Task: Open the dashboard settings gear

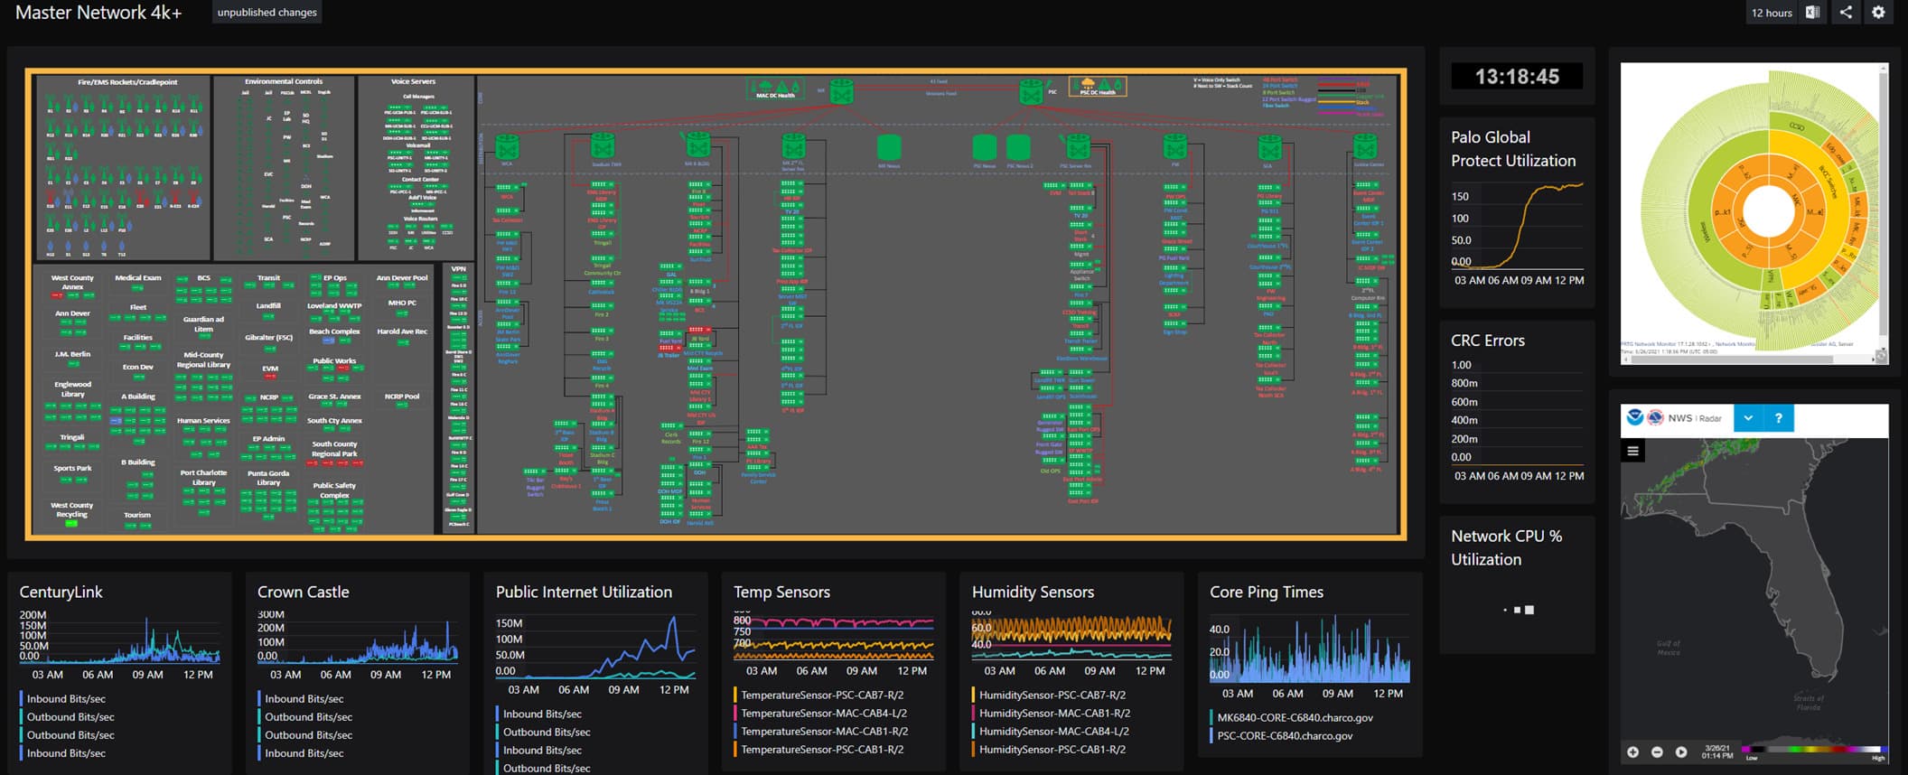Action: [1878, 13]
